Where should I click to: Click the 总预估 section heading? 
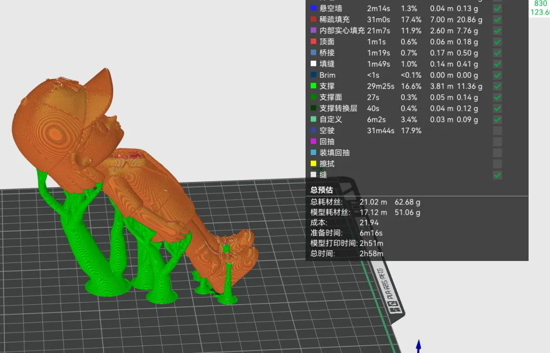(321, 190)
